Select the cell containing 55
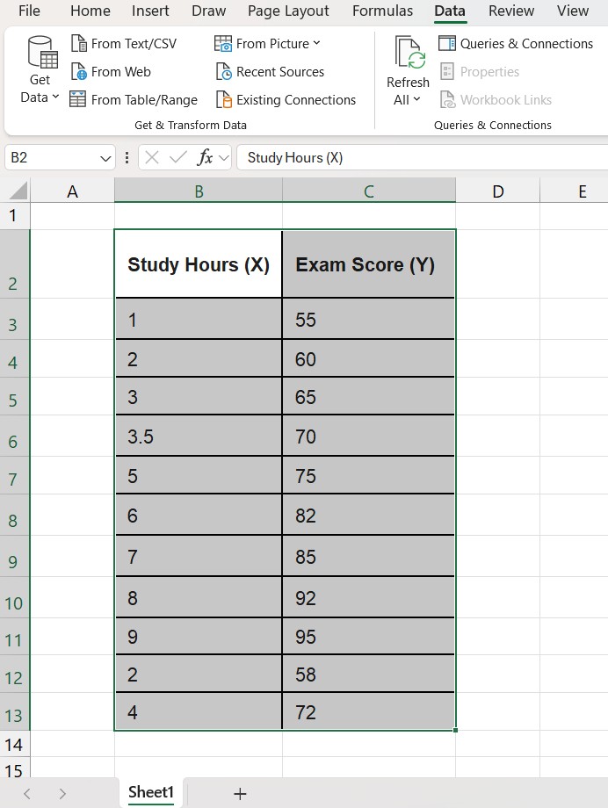 (368, 319)
